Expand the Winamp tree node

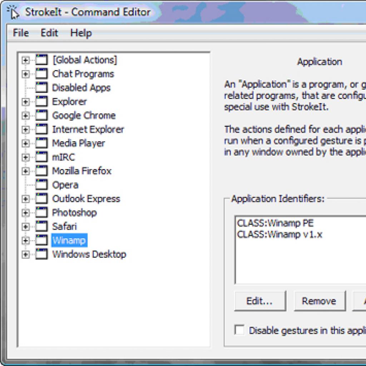[x=25, y=241]
